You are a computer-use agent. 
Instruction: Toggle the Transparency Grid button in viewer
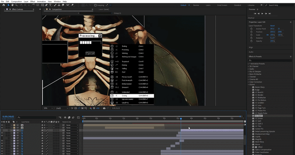(x=76, y=108)
